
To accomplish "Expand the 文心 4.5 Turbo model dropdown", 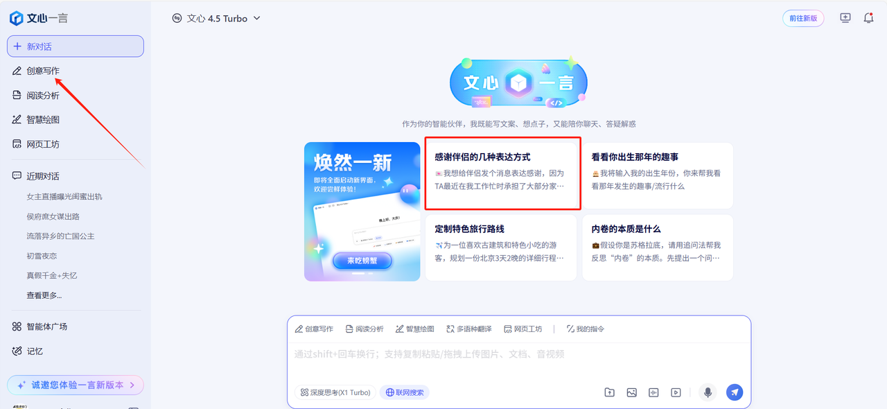I will tap(216, 19).
